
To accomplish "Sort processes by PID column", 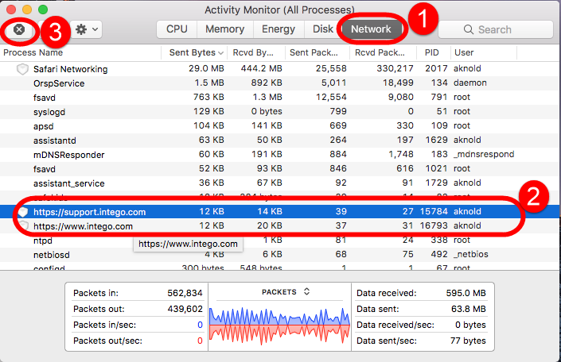I will coord(432,52).
